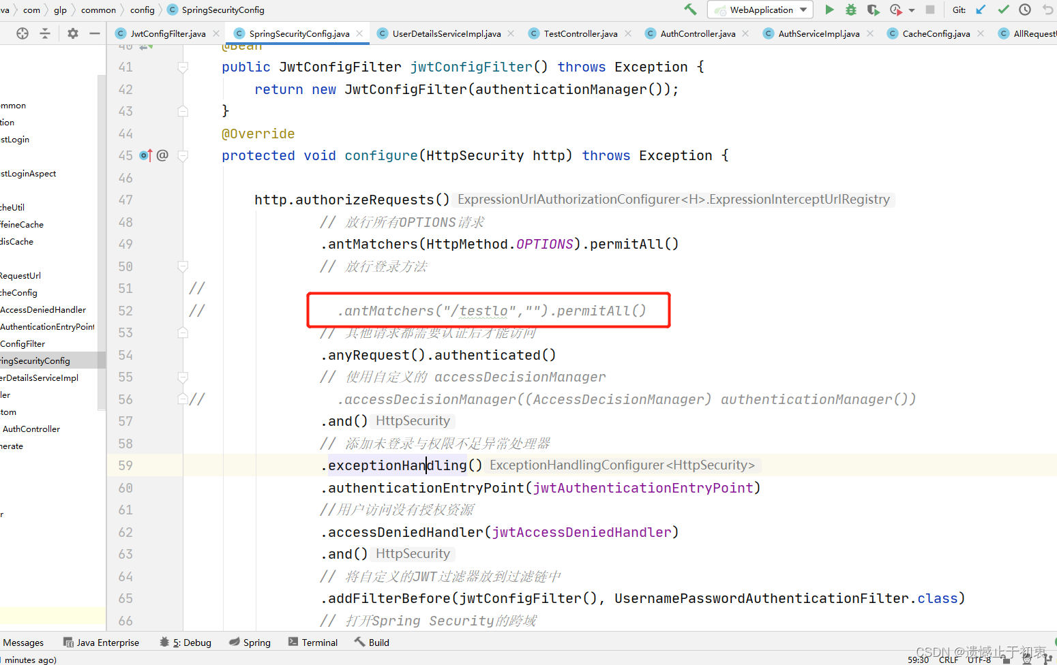Click the project panel vertical scrollbar
1057x665 pixels.
tap(102, 242)
